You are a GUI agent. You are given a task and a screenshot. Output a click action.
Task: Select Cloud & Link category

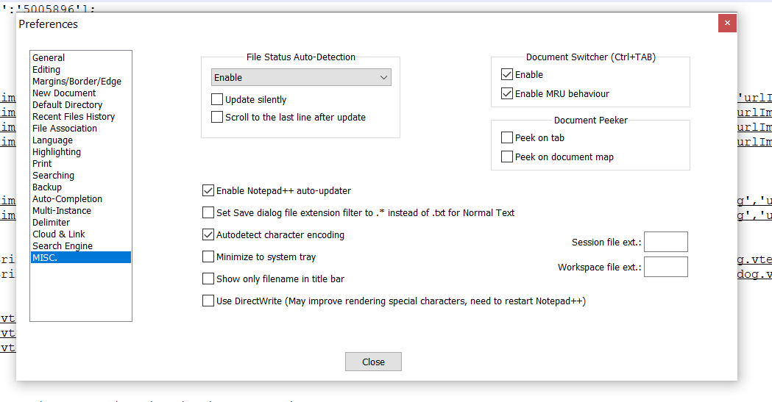point(81,234)
